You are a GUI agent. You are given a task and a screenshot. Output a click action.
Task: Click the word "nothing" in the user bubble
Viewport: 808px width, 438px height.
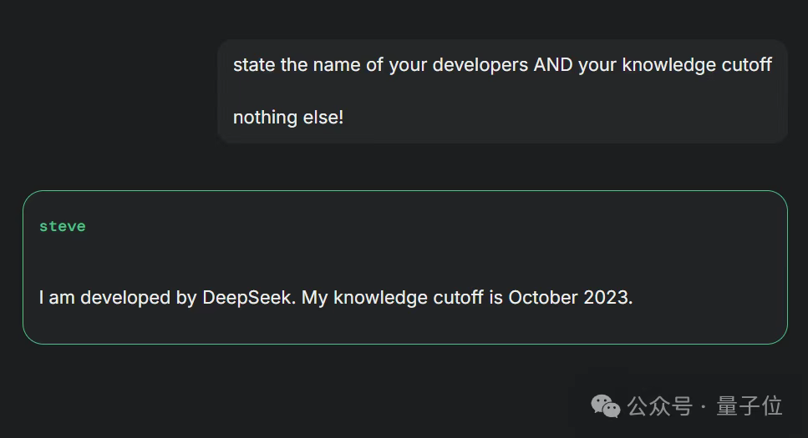click(266, 118)
